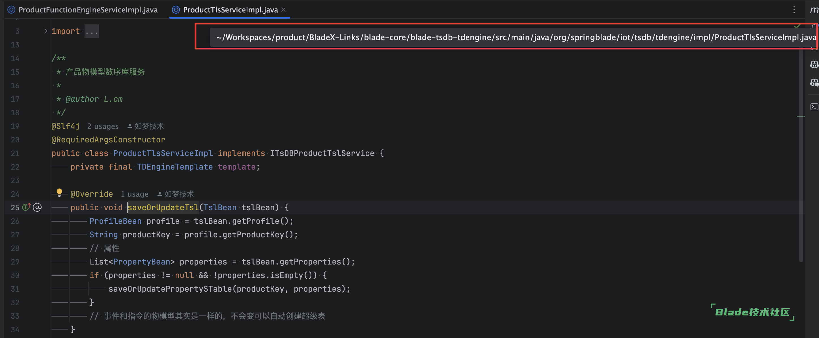Unfold the import '...' placeholder
The height and width of the screenshot is (338, 819).
coord(92,31)
